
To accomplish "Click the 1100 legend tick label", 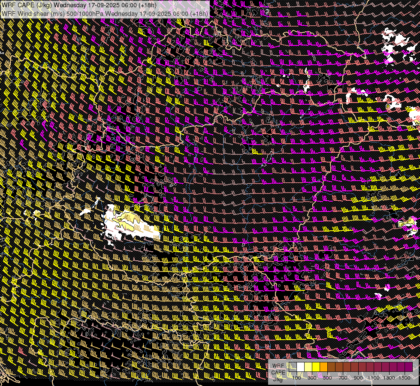I will point(374,378).
